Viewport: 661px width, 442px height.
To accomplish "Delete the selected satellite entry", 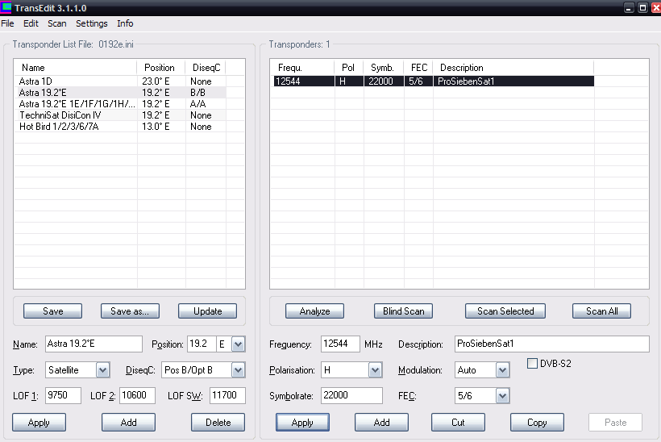I will [x=218, y=422].
